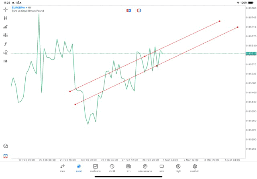The height and width of the screenshot is (179, 257).
Task: Open the indicators function icon
Action: tap(6, 44)
